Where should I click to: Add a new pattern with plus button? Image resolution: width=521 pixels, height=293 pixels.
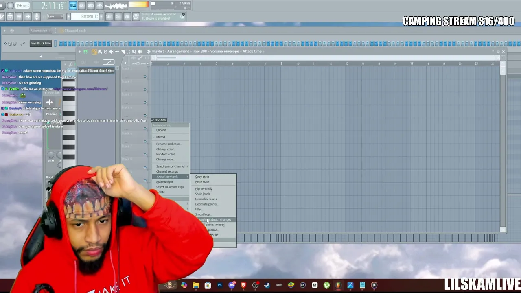tap(102, 17)
